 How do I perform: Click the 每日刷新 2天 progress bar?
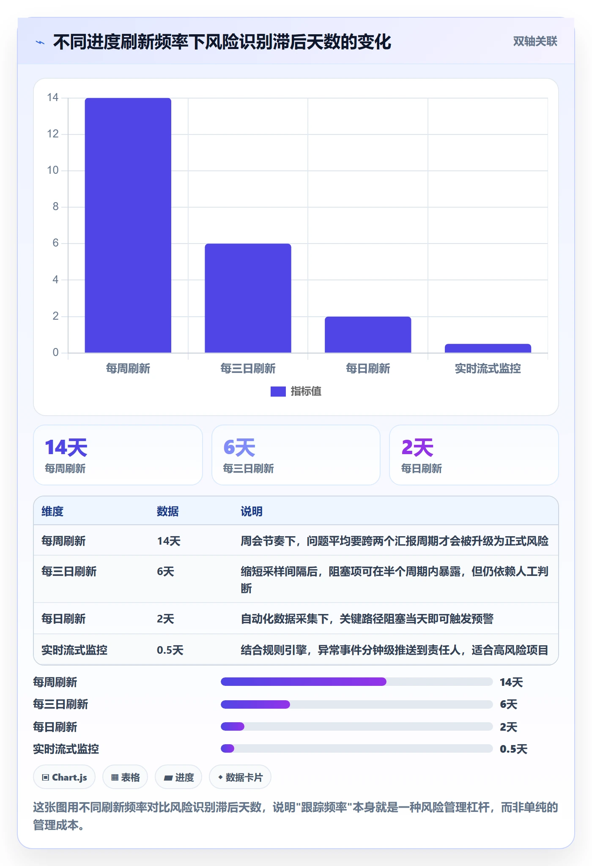coord(356,726)
